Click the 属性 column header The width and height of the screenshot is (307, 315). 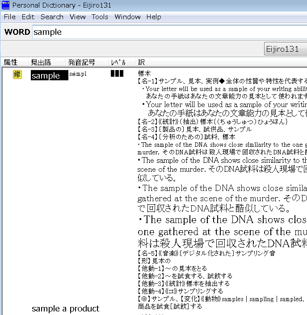pyautogui.click(x=11, y=62)
